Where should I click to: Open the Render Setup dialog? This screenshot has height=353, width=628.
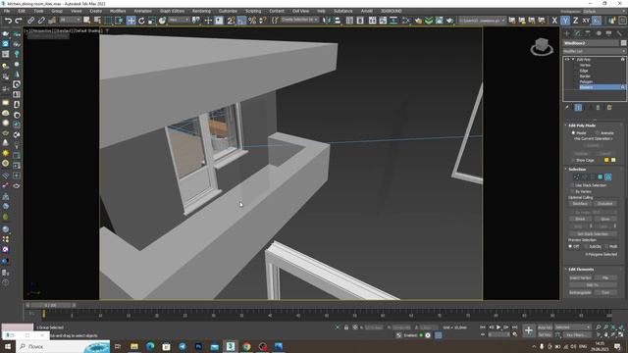[x=418, y=21]
